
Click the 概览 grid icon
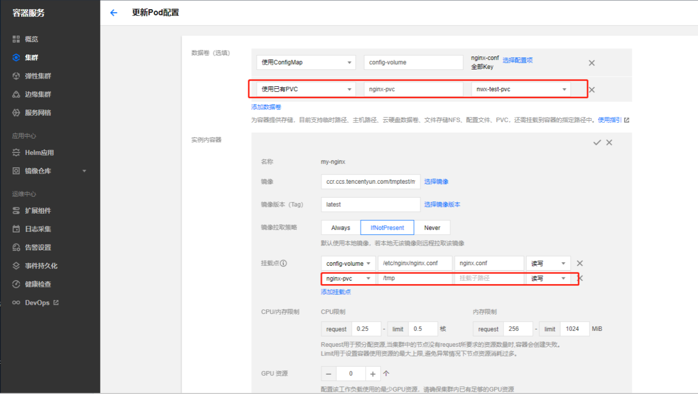click(x=16, y=39)
